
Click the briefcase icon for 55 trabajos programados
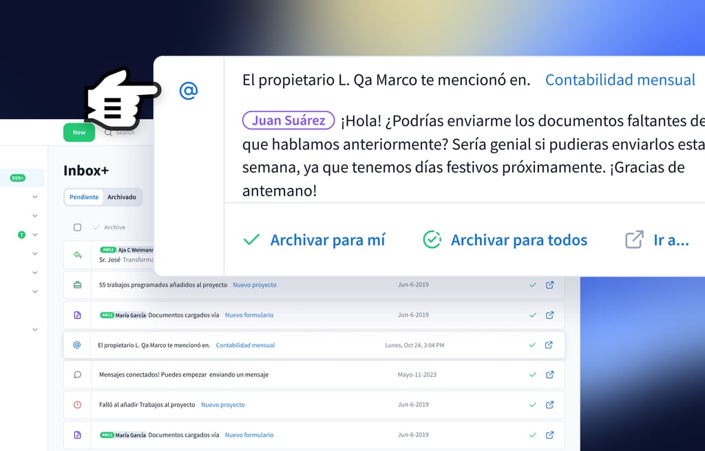(77, 284)
